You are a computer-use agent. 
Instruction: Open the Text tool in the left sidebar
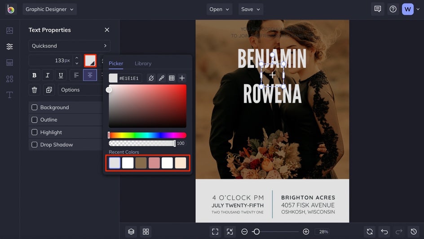coord(9,95)
